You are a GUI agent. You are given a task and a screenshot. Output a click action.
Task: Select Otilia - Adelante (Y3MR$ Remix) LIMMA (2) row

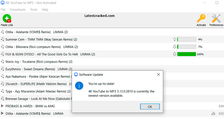112,32
